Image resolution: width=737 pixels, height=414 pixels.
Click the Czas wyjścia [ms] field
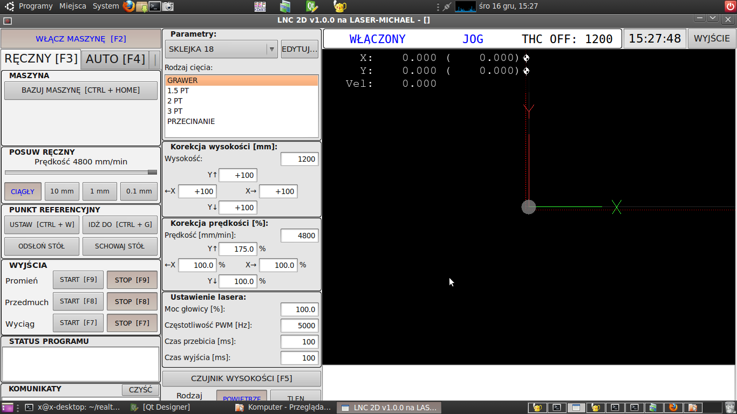point(299,358)
